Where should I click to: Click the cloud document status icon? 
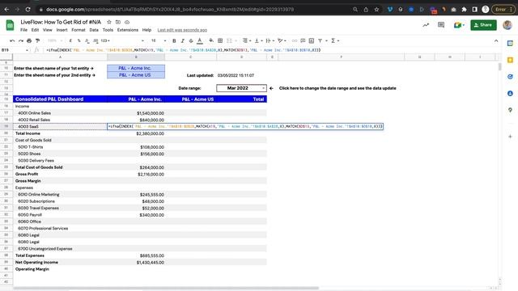(127, 22)
